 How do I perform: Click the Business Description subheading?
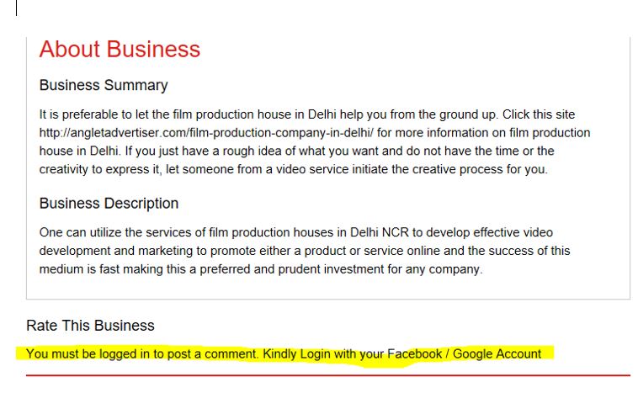tap(109, 204)
